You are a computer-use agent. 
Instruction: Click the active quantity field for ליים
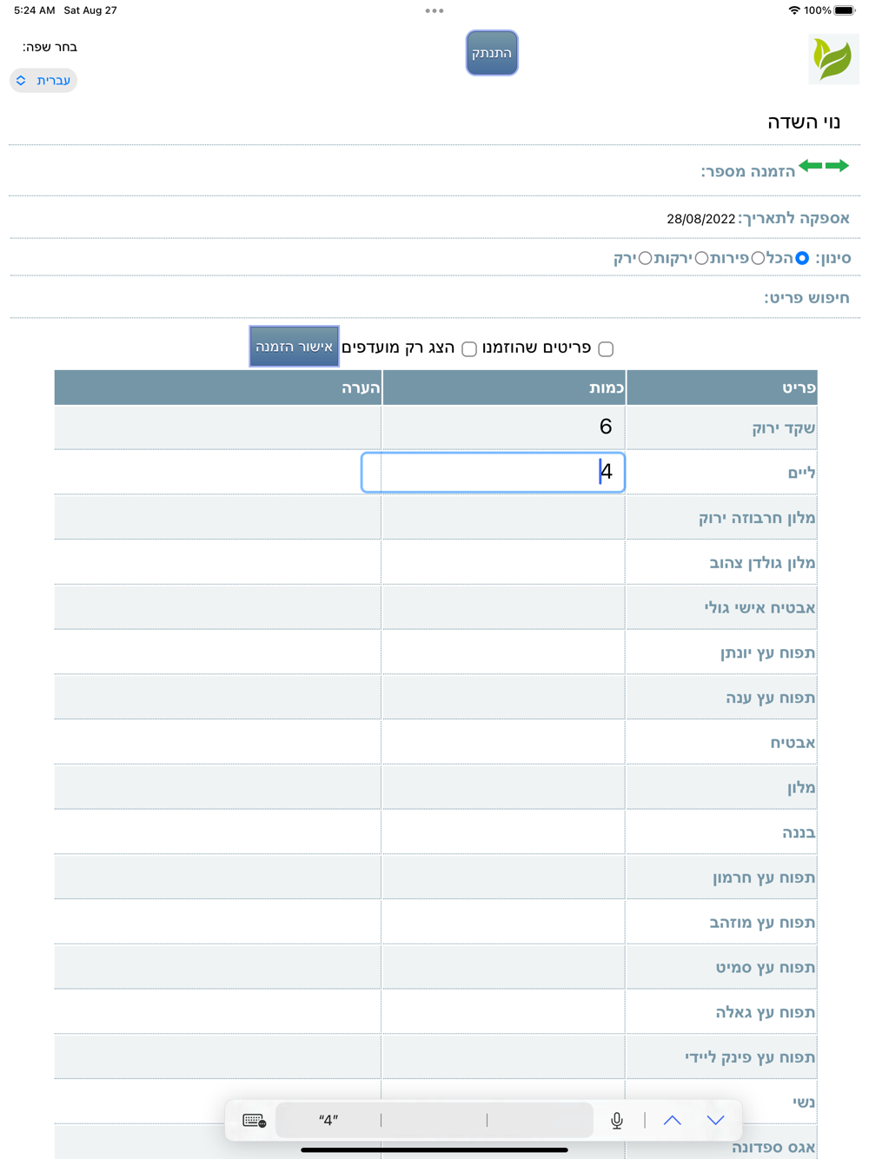tap(493, 472)
